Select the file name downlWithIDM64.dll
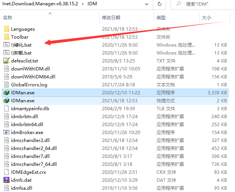Screen dimensions: 235x192 33,76
